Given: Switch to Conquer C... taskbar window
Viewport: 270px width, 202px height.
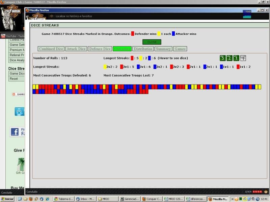Looking at the screenshot, I should 152,199.
